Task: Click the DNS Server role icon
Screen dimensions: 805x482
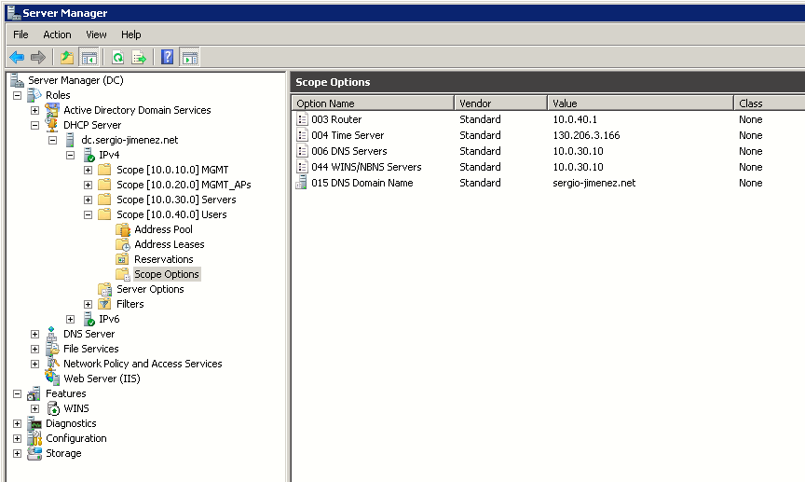Action: (52, 334)
